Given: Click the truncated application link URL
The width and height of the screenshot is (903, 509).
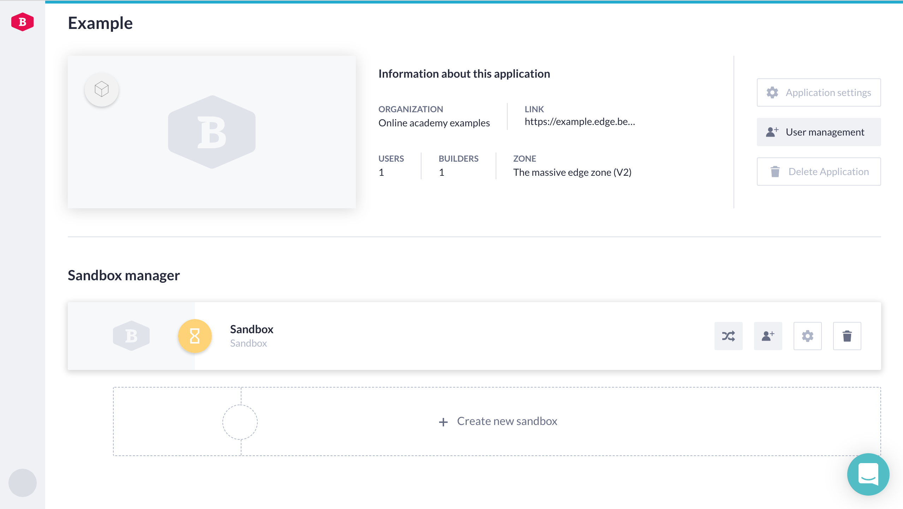Looking at the screenshot, I should point(578,121).
